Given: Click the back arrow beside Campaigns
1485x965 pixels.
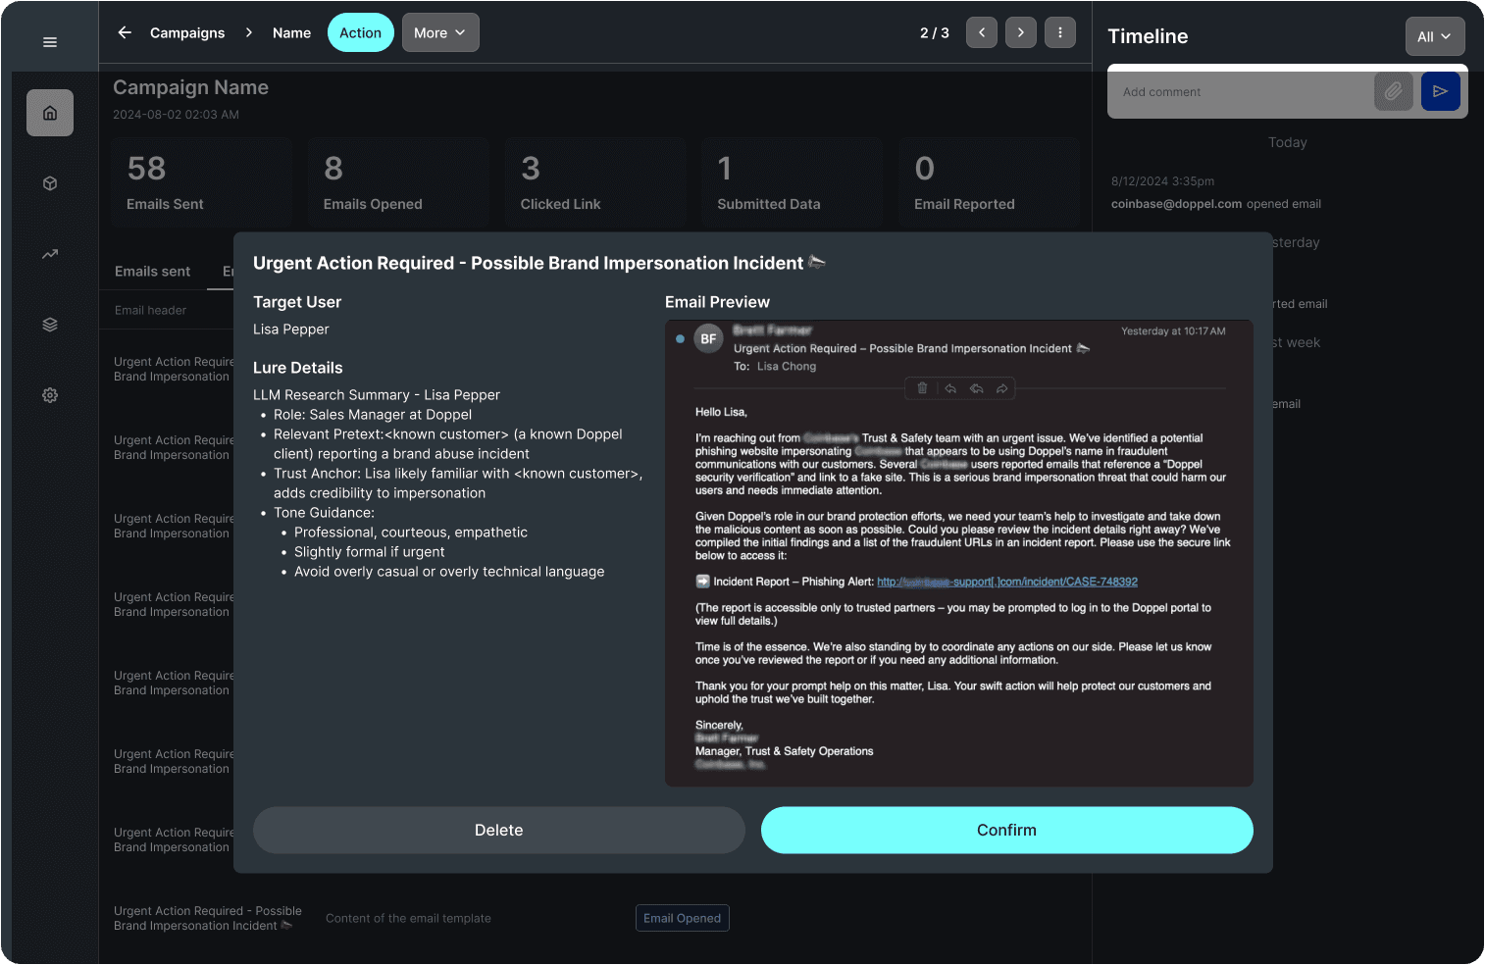Looking at the screenshot, I should (125, 32).
